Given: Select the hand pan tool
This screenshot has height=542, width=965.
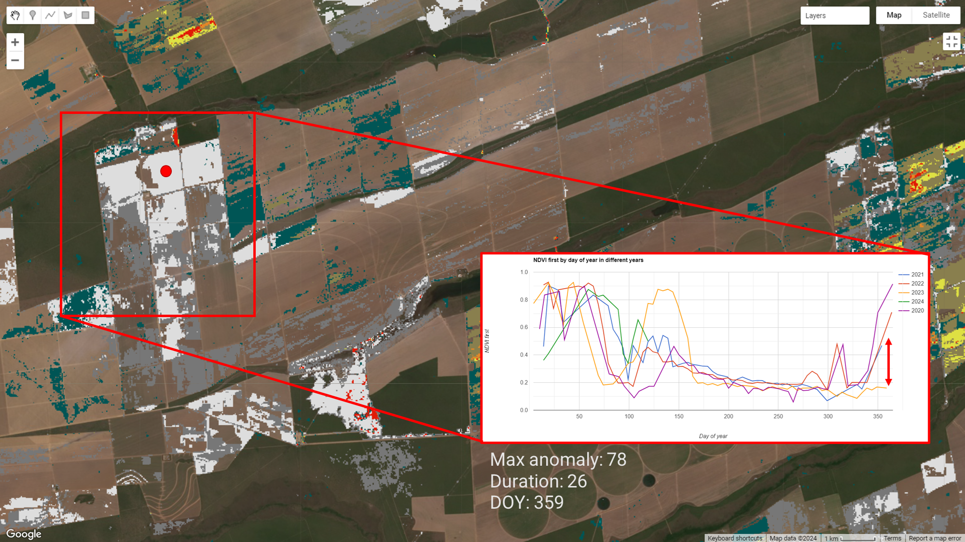Looking at the screenshot, I should point(15,15).
